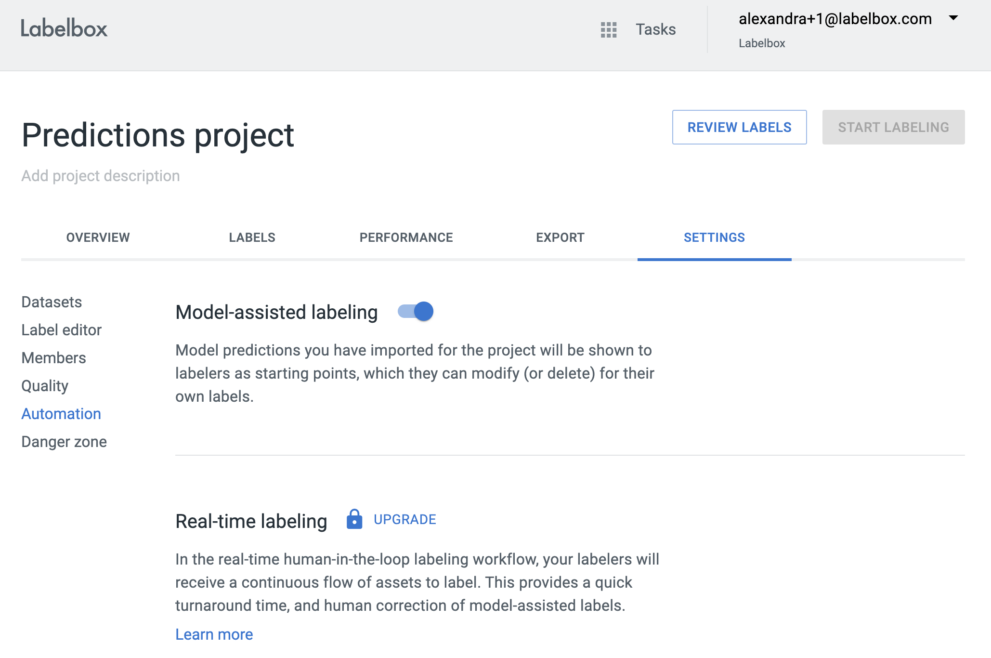This screenshot has height=658, width=991.
Task: Toggle Model-assisted labeling switch off
Action: [x=416, y=312]
